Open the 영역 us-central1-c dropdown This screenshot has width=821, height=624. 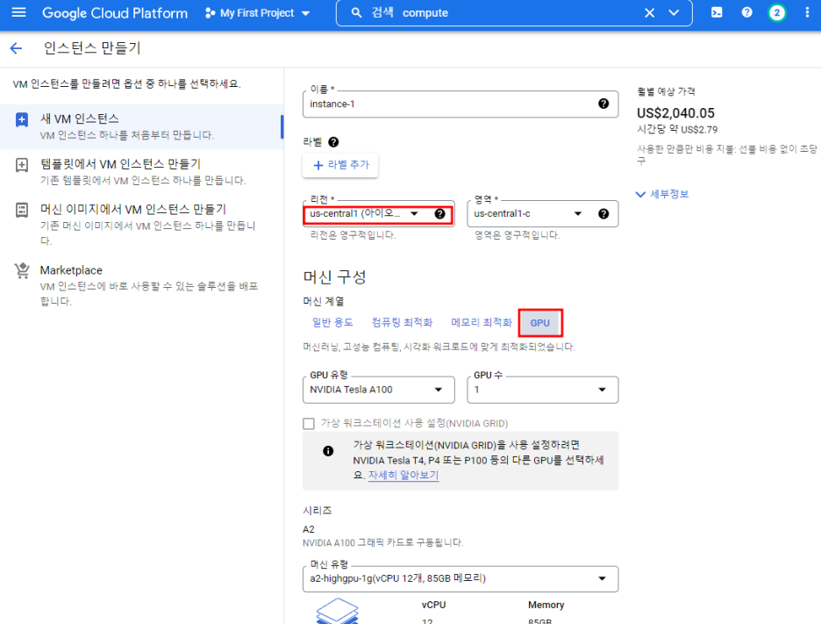pyautogui.click(x=542, y=214)
